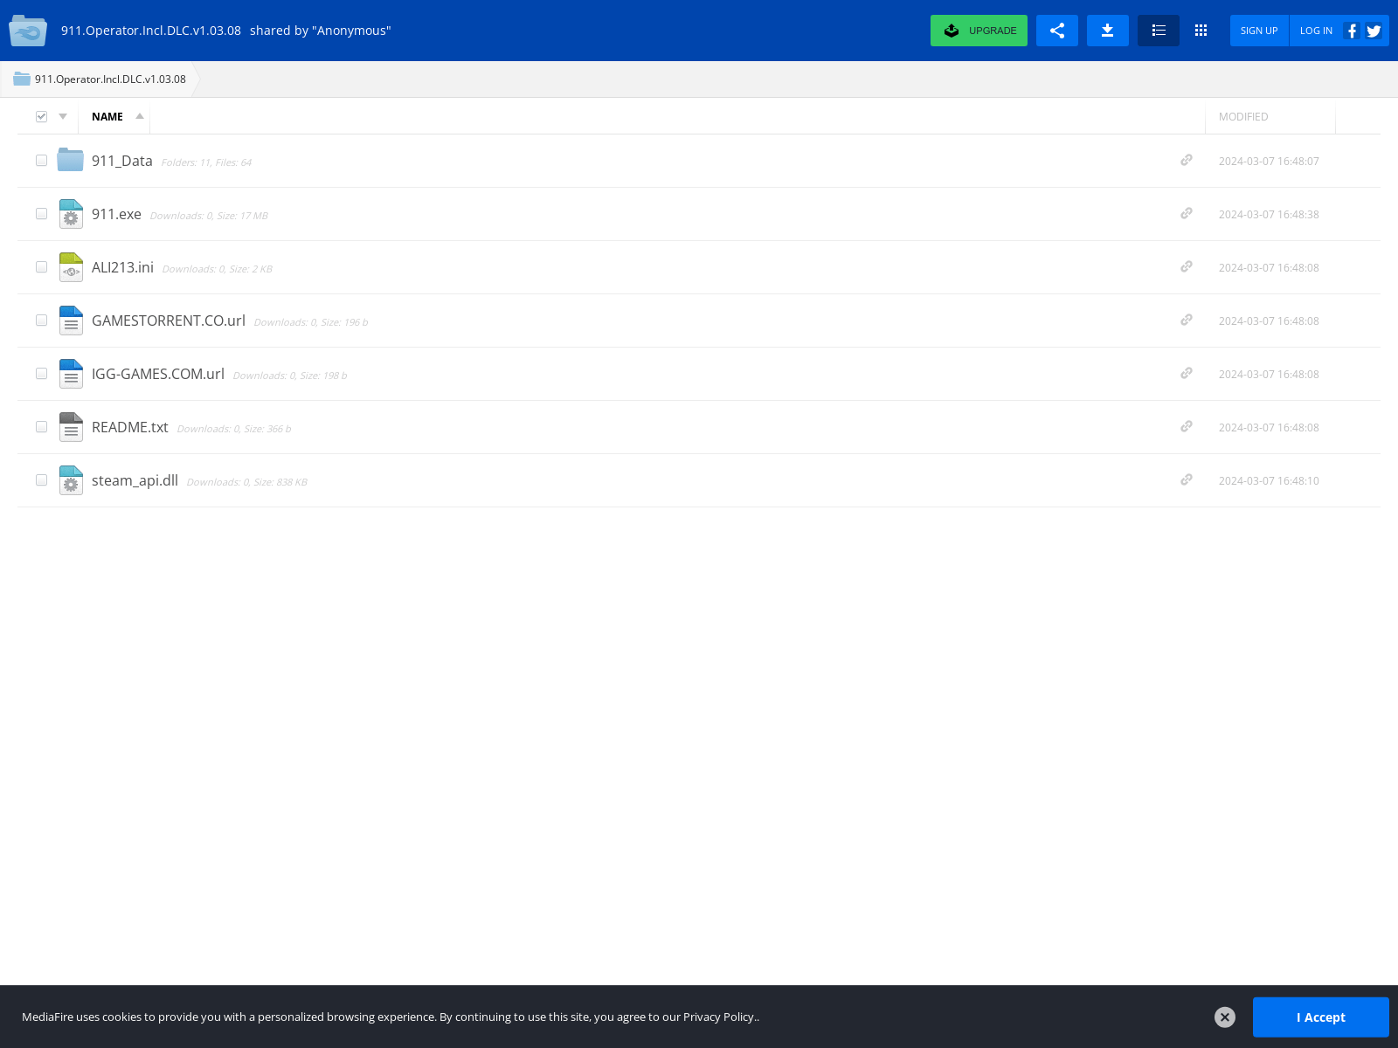1398x1048 pixels.
Task: Copy link for IGG-GAMES.COM.url
Action: 1187,373
